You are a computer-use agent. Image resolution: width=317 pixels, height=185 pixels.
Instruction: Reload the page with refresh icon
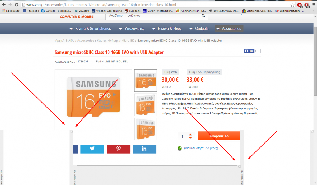[x=17, y=5]
